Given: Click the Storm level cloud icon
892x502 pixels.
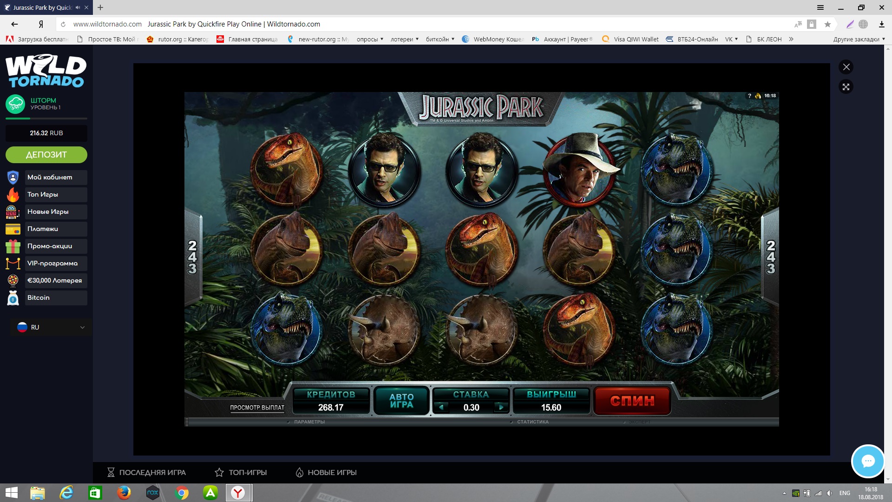Looking at the screenshot, I should pos(15,104).
